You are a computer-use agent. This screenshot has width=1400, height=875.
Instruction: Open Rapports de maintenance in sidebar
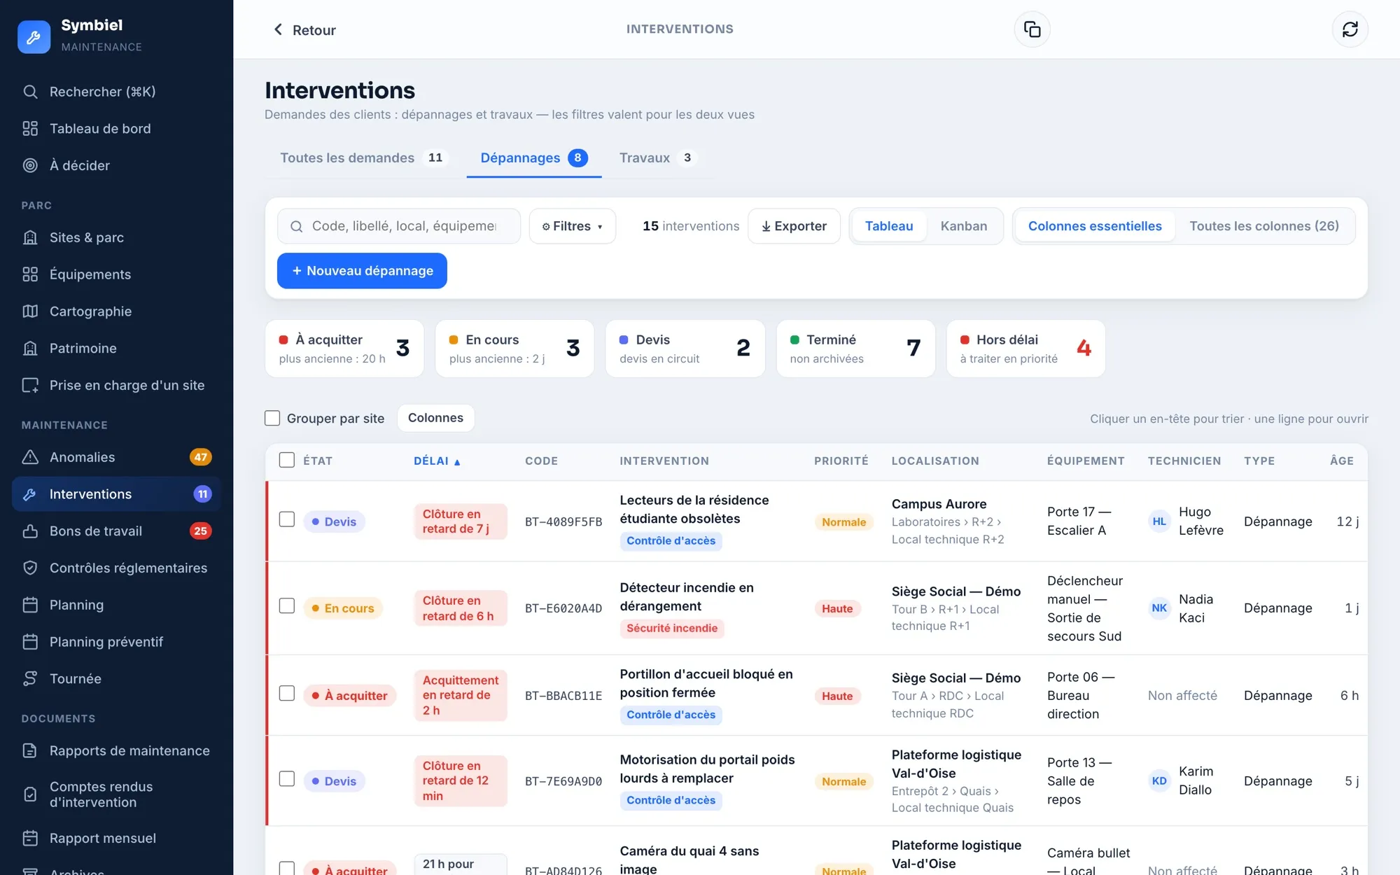116,751
